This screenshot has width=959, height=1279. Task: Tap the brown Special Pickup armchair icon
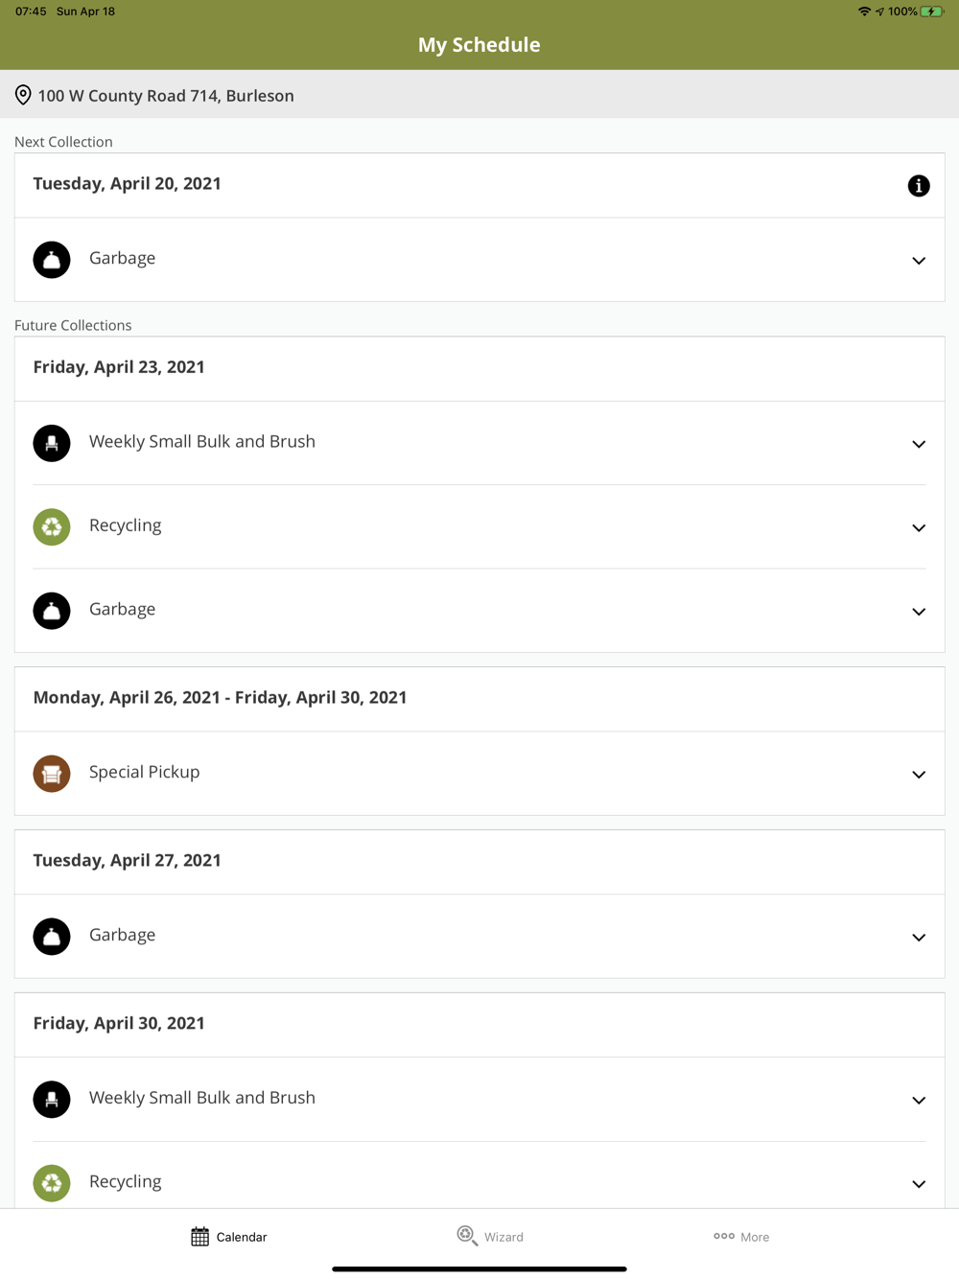52,774
